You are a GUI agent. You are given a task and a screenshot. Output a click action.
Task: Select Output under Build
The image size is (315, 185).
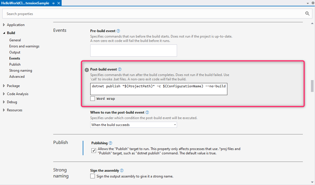pyautogui.click(x=15, y=52)
